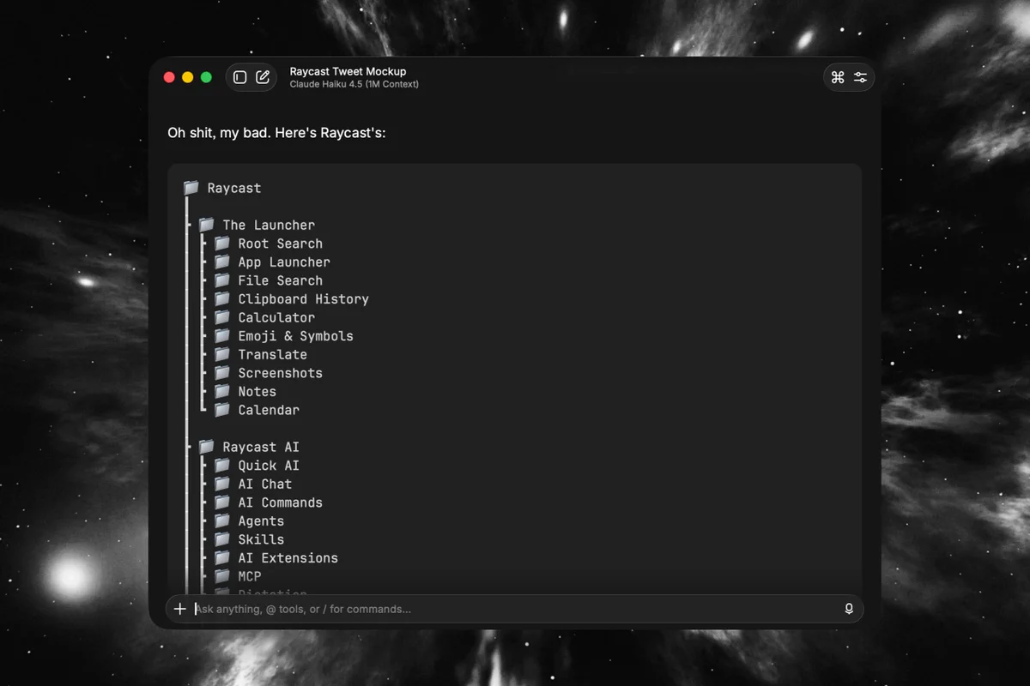1030x686 pixels.
Task: Click the Claude Haiku 4.5 model label
Action: (x=354, y=84)
